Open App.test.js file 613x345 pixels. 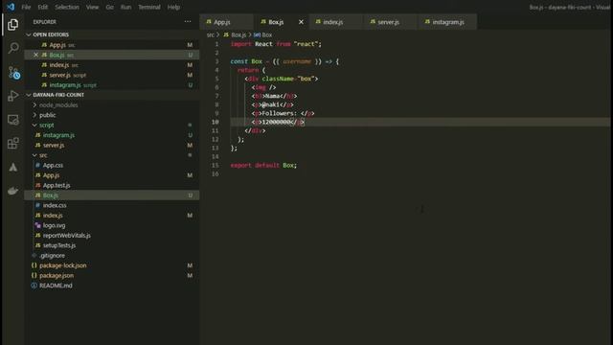coord(112,185)
